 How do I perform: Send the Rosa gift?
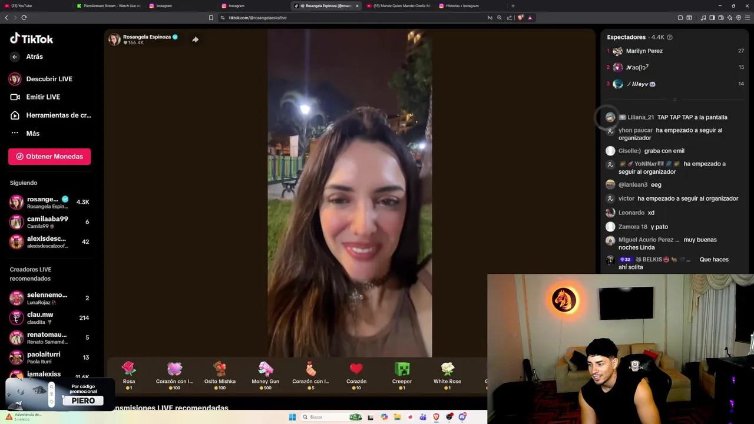[x=129, y=376]
